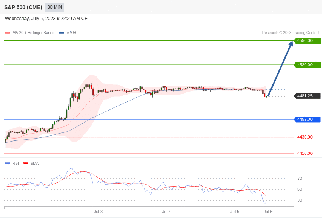The height and width of the screenshot is (218, 322).
Task: Click the blue RSI legend swatch
Action: (x=8, y=163)
